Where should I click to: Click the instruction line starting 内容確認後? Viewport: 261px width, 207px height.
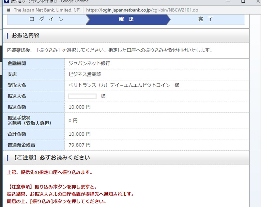coord(110,50)
